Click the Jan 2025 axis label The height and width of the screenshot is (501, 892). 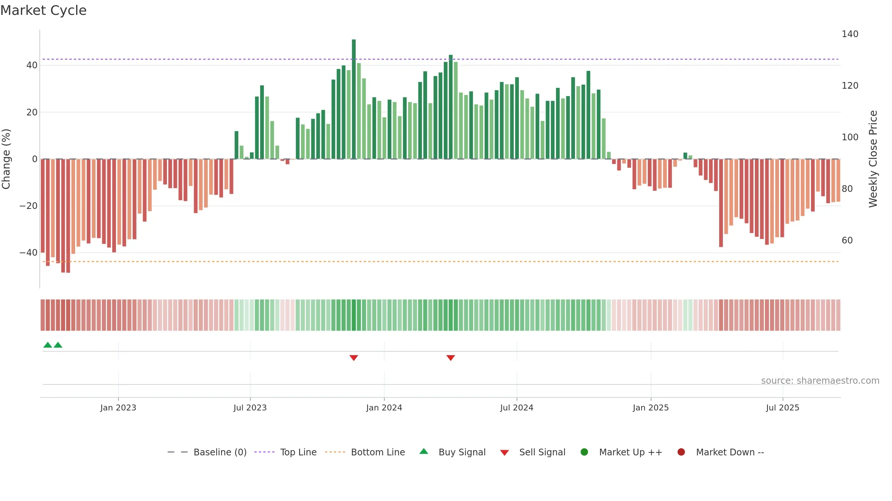coord(651,407)
